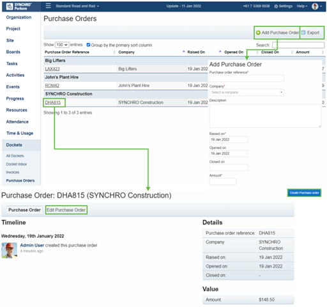Open purchase order ROM42
Viewport: 327px width, 307px height.
tap(52, 86)
